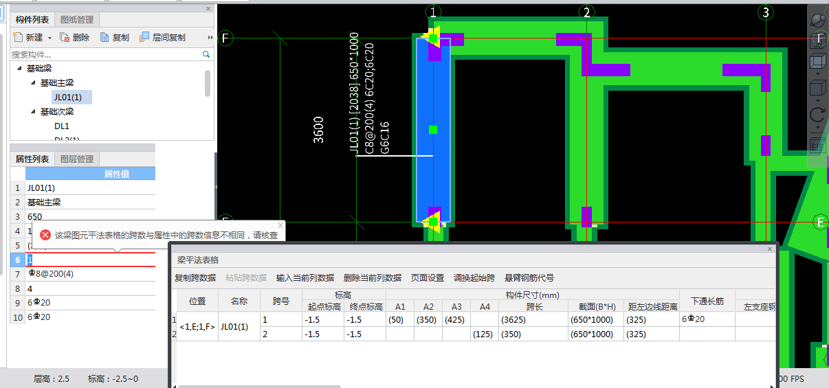Click property row 3 value 650
The width and height of the screenshot is (829, 388).
click(90, 216)
